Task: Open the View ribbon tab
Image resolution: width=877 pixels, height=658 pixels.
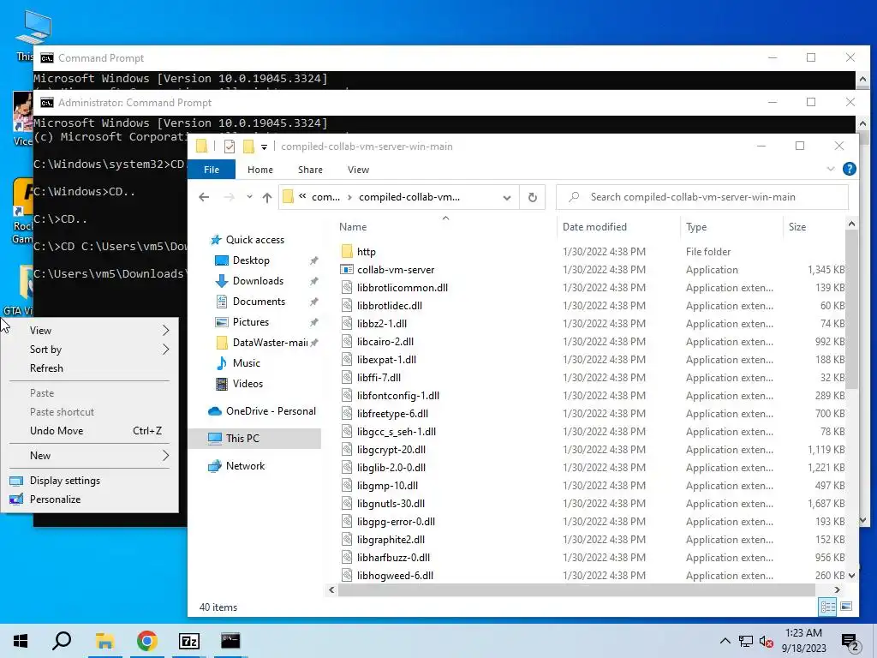Action: click(x=358, y=170)
